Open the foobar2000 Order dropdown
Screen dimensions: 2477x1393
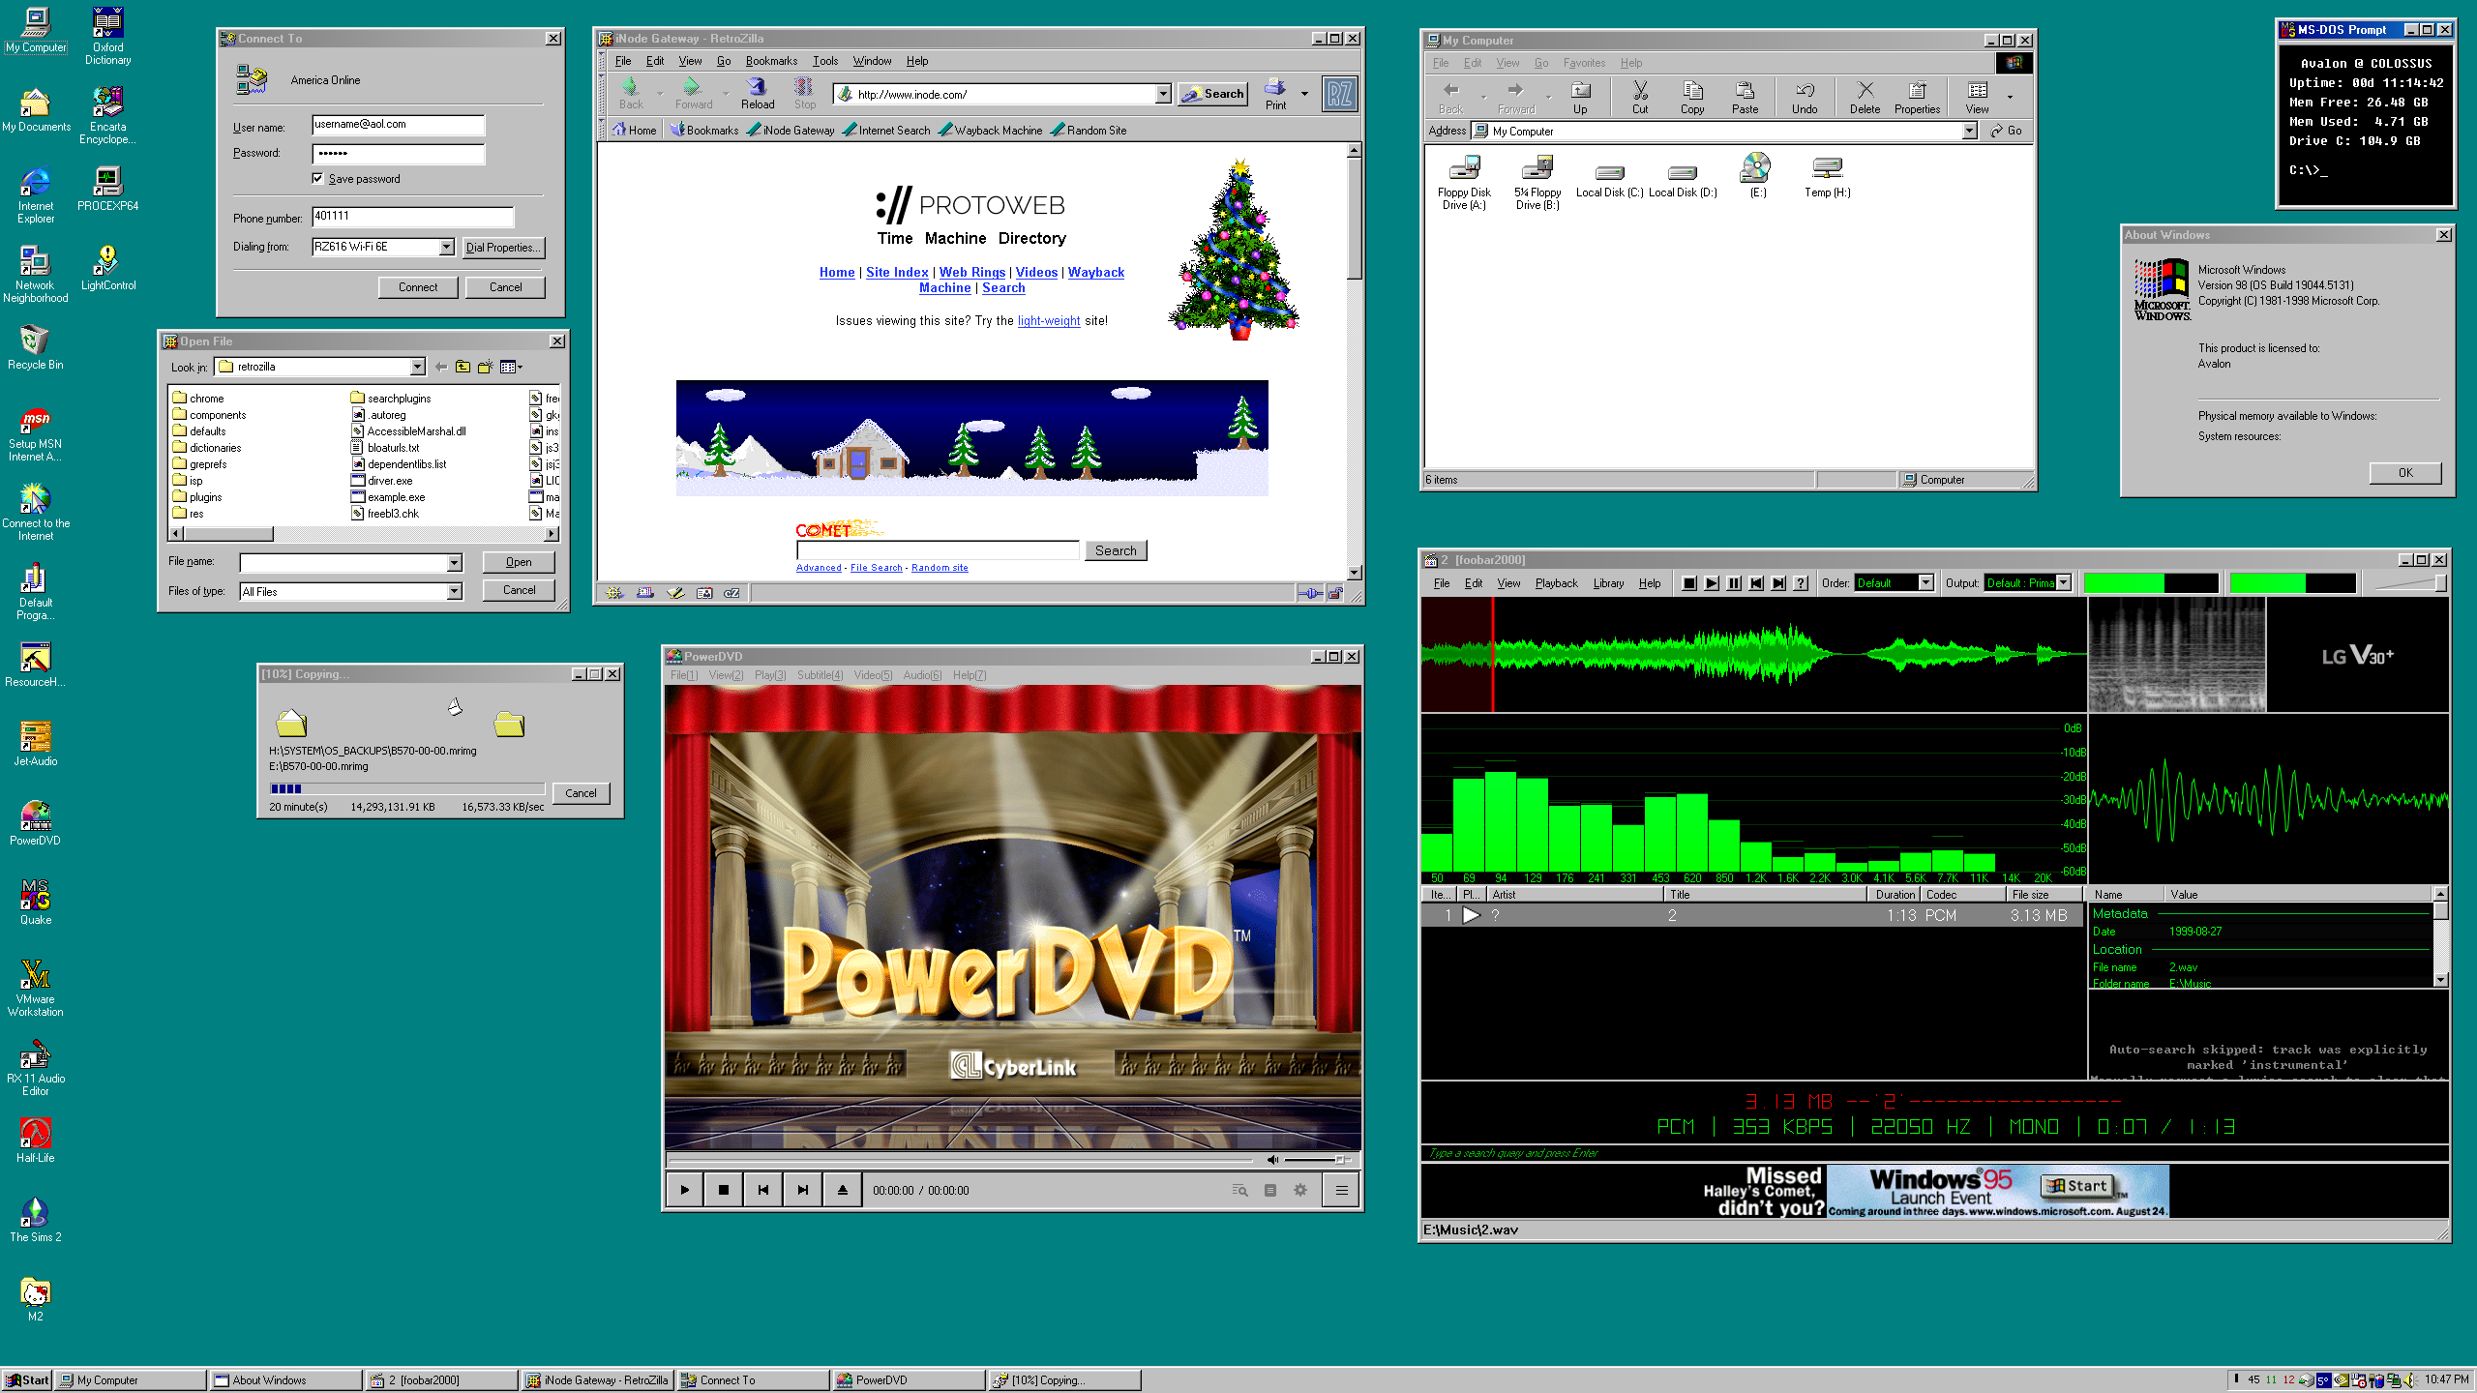(x=1925, y=583)
